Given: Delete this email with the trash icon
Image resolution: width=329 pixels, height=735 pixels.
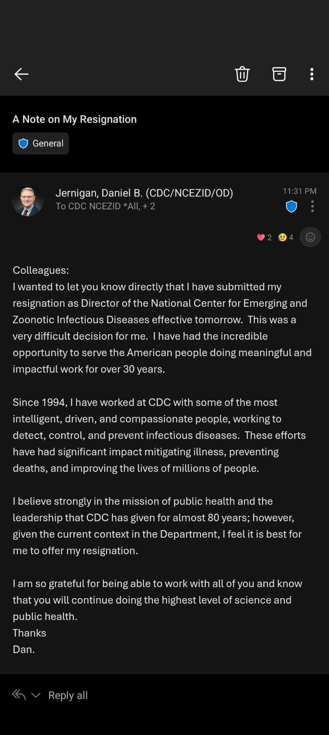Looking at the screenshot, I should tap(242, 74).
